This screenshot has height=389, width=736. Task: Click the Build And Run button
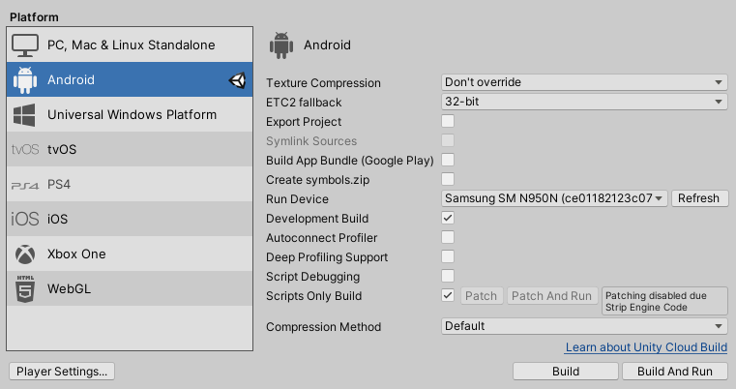675,372
